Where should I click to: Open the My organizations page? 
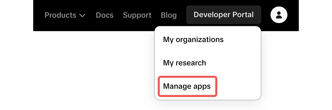coord(193,39)
